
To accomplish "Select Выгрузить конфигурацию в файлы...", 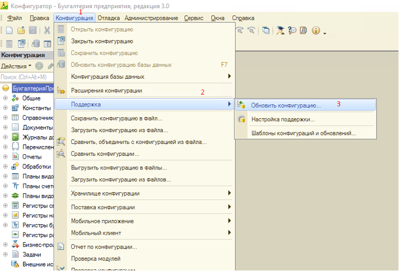I will tap(144, 168).
